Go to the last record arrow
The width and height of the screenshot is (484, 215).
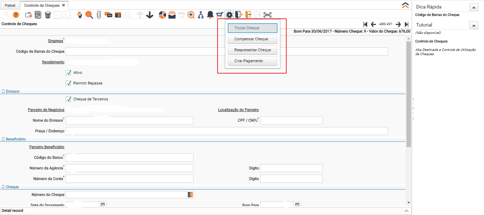point(406,24)
